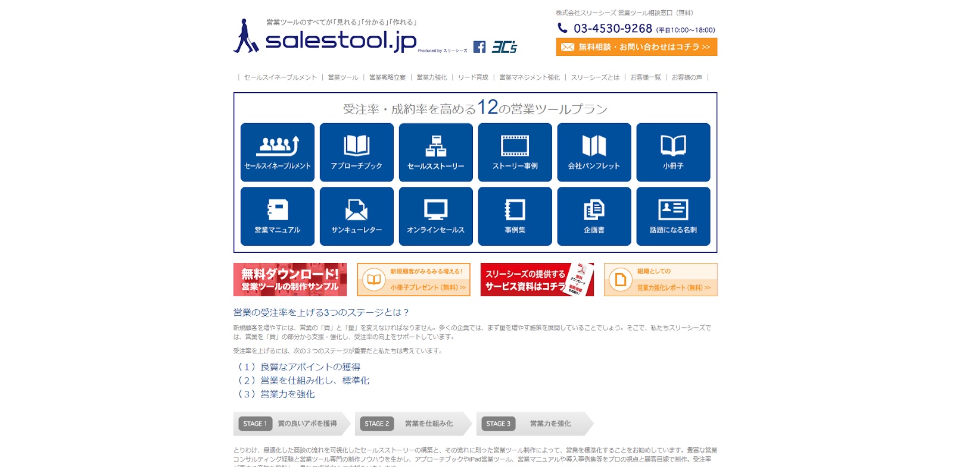The image size is (953, 467).
Task: Click the walking businessman logo icon
Action: [x=245, y=36]
